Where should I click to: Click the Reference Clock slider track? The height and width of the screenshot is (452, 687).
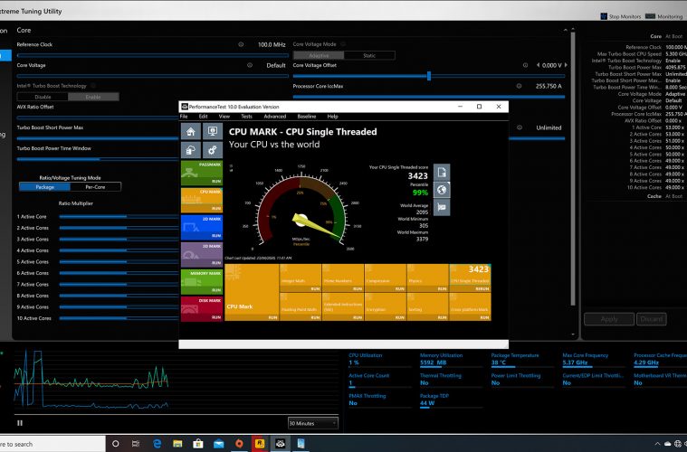152,55
